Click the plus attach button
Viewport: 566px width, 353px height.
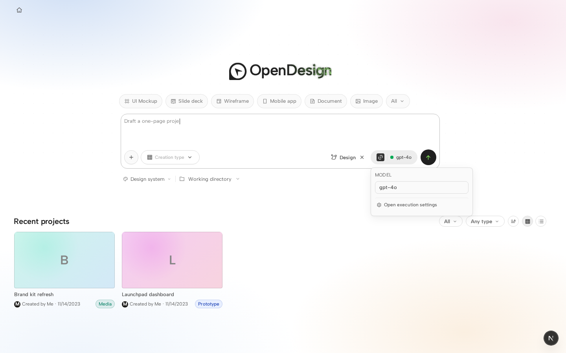point(131,157)
